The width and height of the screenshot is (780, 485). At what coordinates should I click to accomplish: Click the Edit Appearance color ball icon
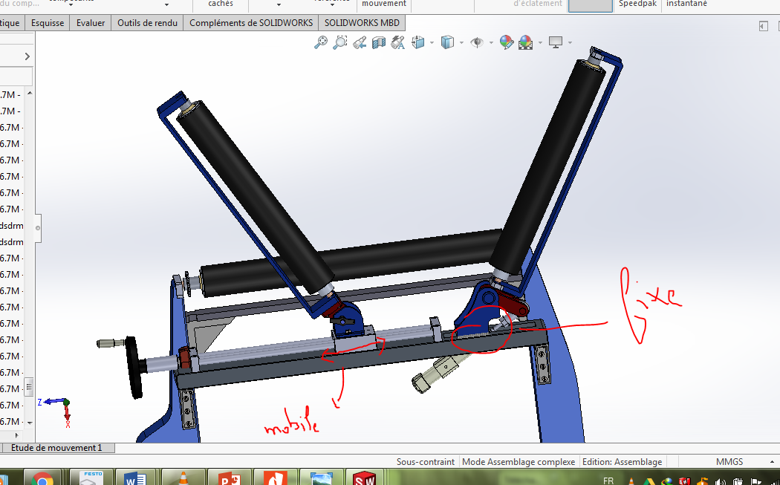[x=507, y=43]
